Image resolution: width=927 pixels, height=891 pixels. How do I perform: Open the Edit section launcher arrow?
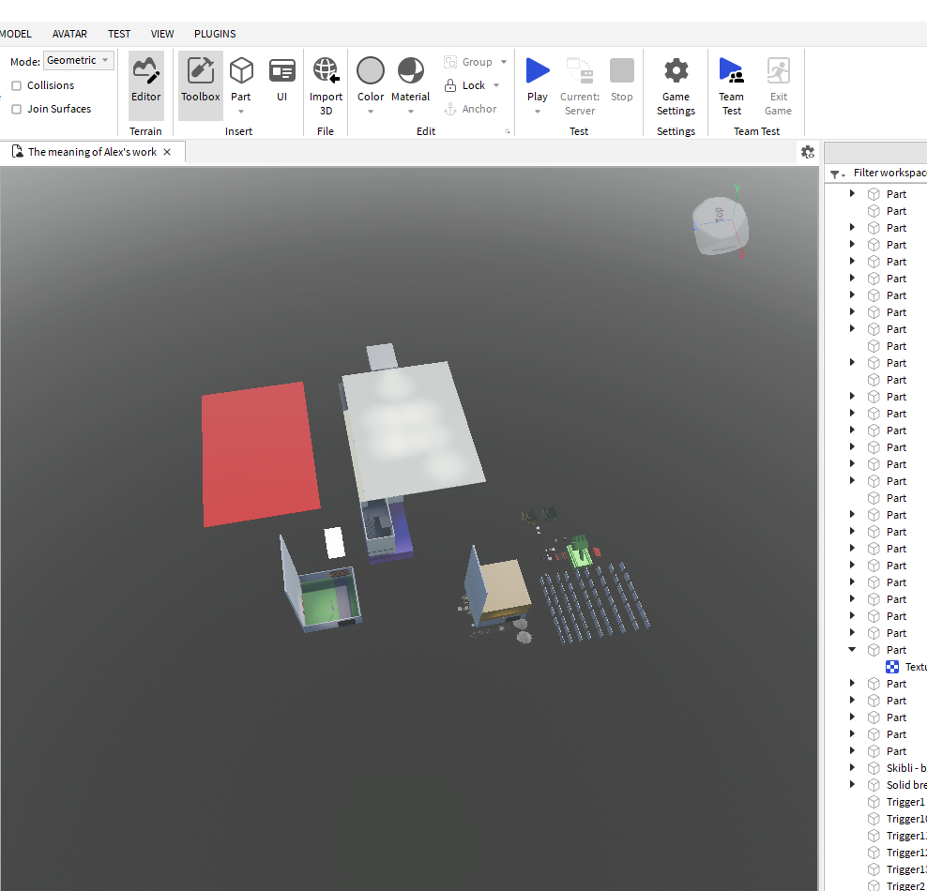point(508,131)
